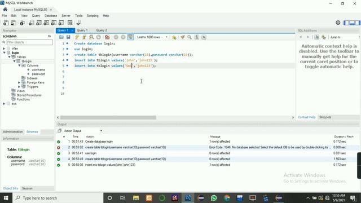Select the username column in tree
Screen dimensions: 361x203
[38, 70]
